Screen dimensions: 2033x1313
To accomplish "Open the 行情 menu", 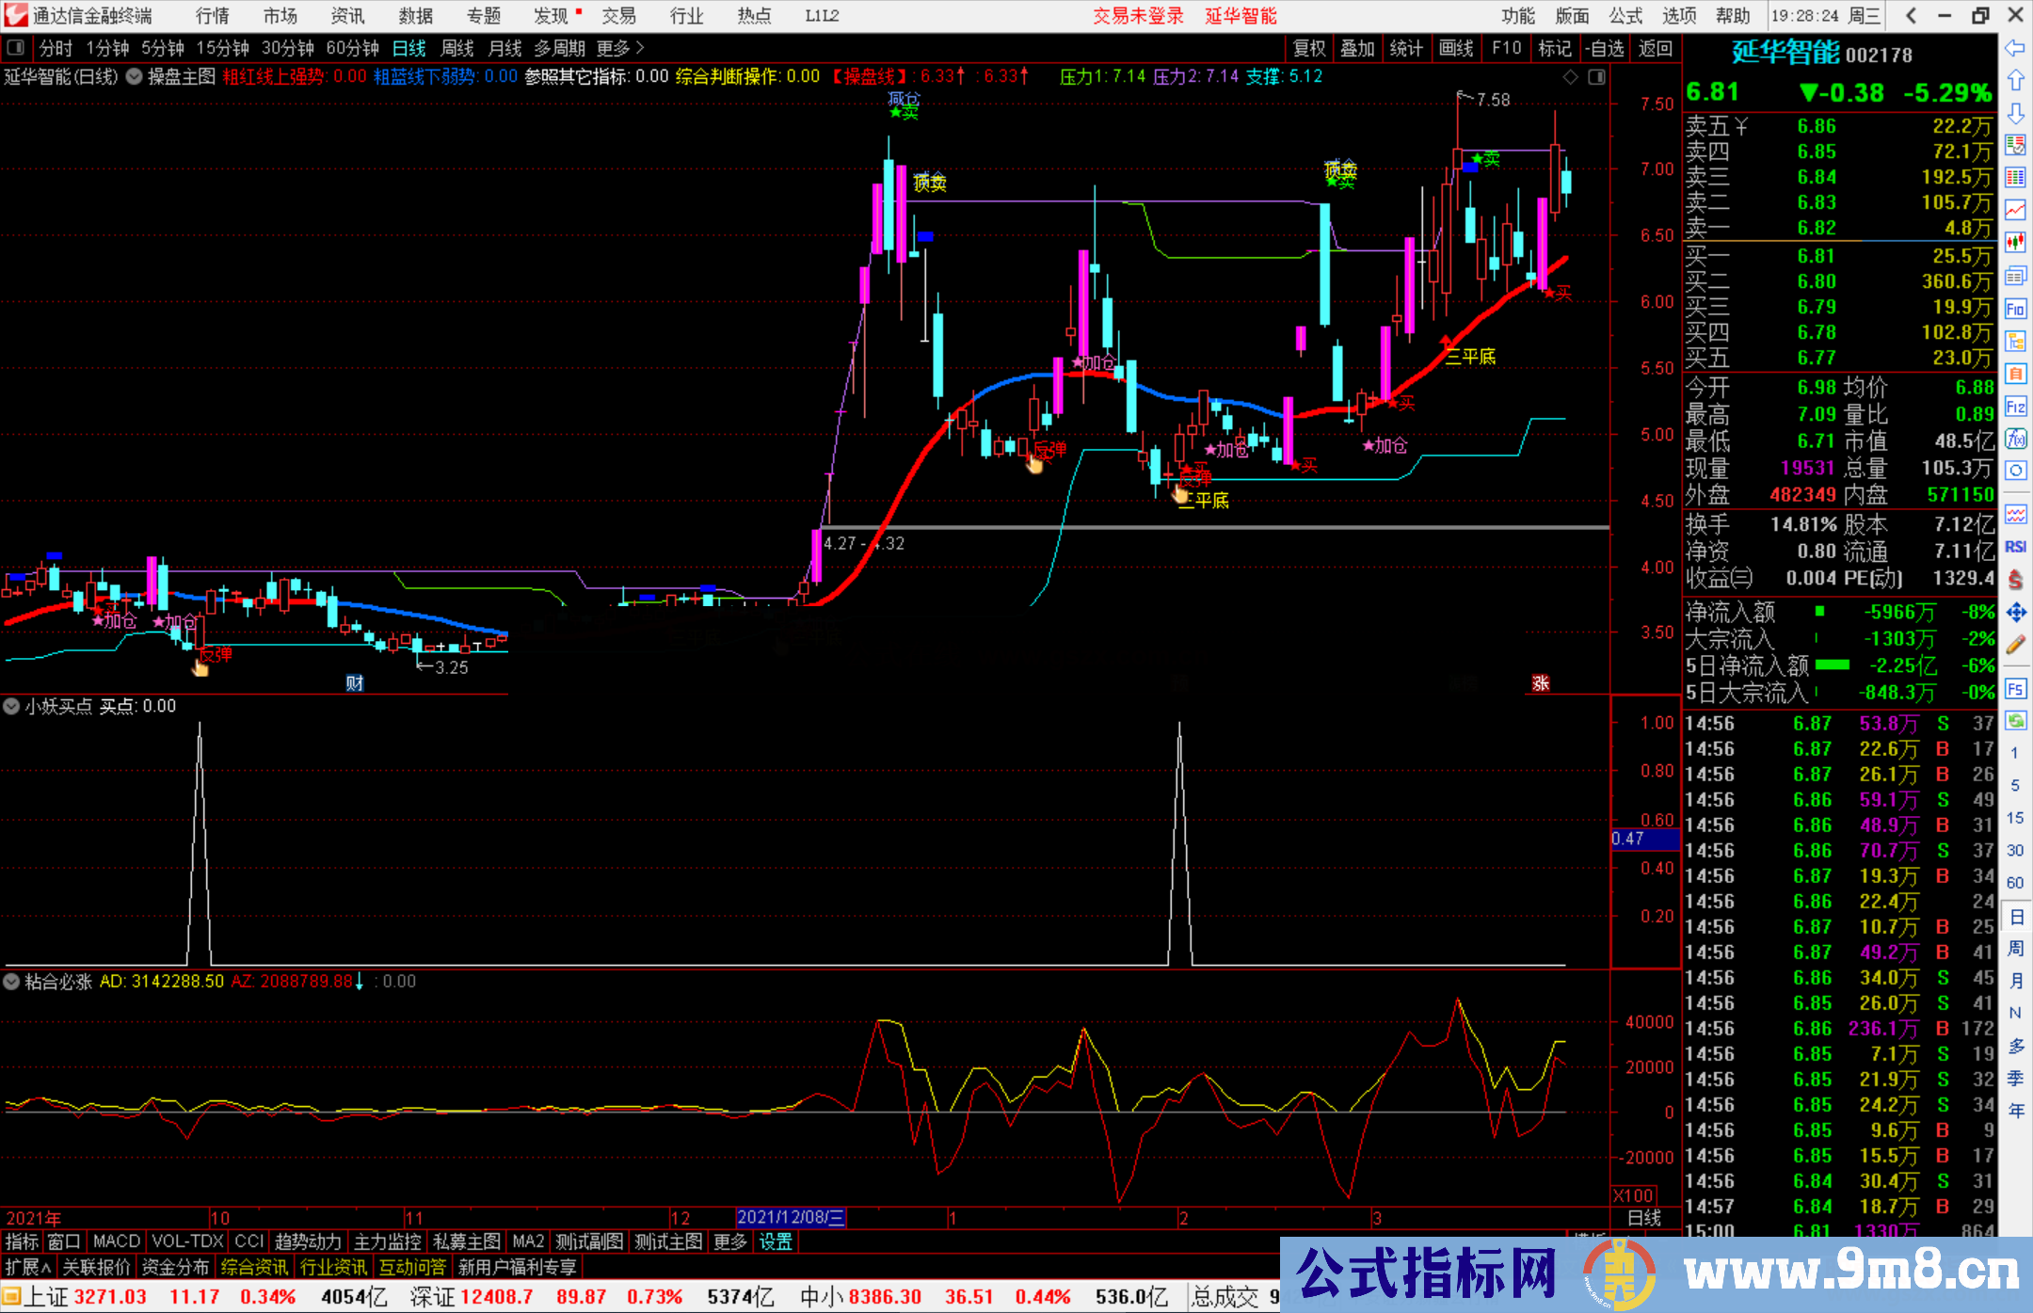I will (212, 16).
